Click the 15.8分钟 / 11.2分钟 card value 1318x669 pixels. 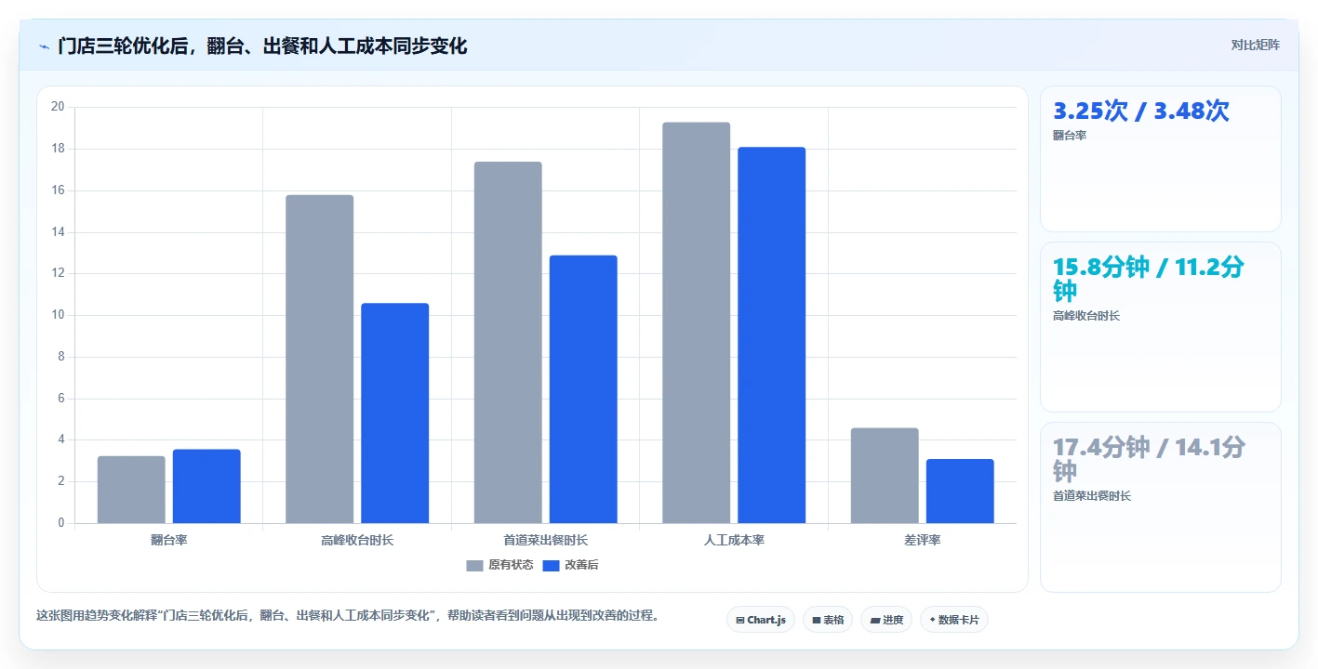click(1149, 279)
